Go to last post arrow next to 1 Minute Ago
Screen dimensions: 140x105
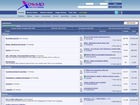[120, 102]
